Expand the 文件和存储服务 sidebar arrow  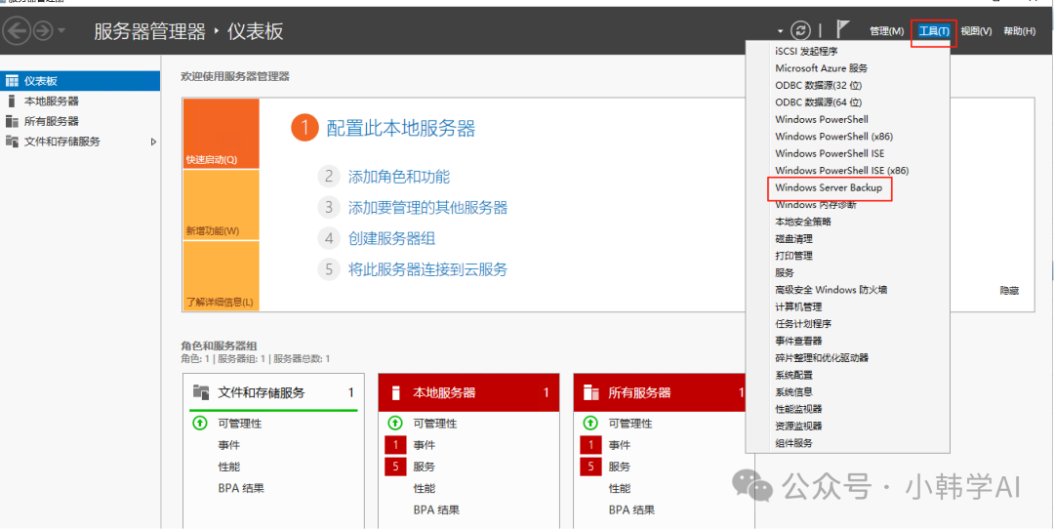click(153, 142)
